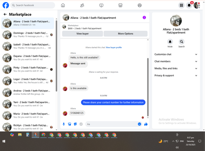Open the Izabell conversation
The width and height of the screenshot is (205, 151).
27,46
